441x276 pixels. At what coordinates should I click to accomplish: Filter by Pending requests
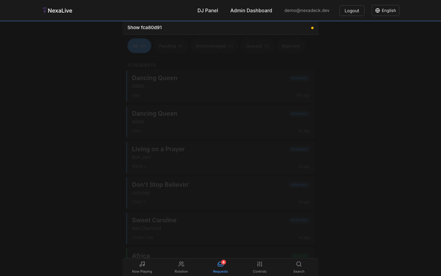[171, 46]
